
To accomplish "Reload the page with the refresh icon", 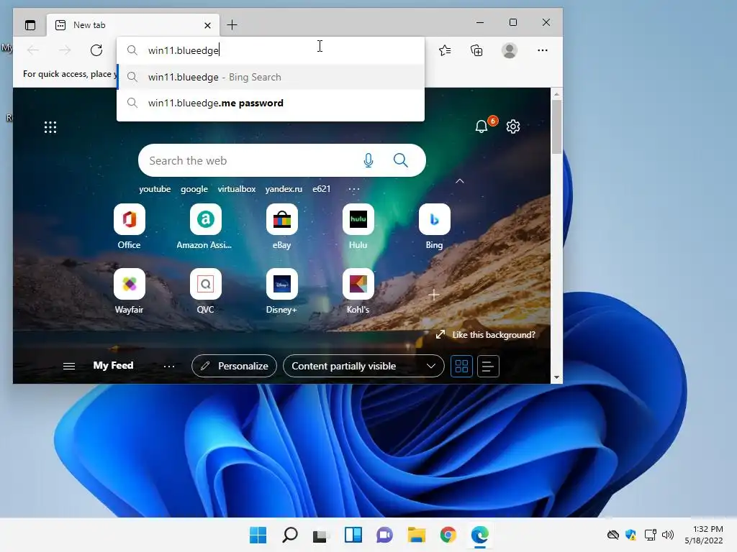I will (96, 50).
